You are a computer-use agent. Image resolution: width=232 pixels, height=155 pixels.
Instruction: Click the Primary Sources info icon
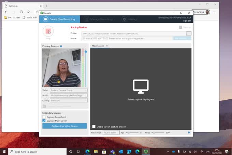pyautogui.click(x=61, y=46)
